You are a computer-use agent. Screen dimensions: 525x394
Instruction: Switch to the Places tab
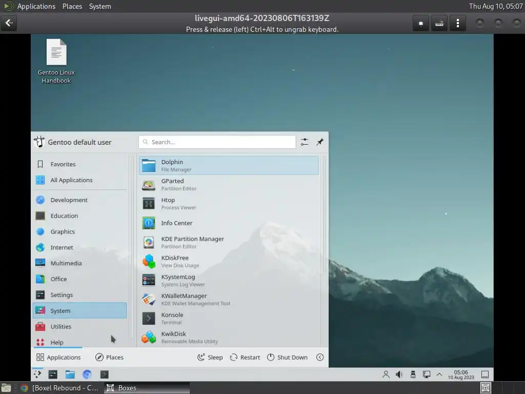point(110,357)
